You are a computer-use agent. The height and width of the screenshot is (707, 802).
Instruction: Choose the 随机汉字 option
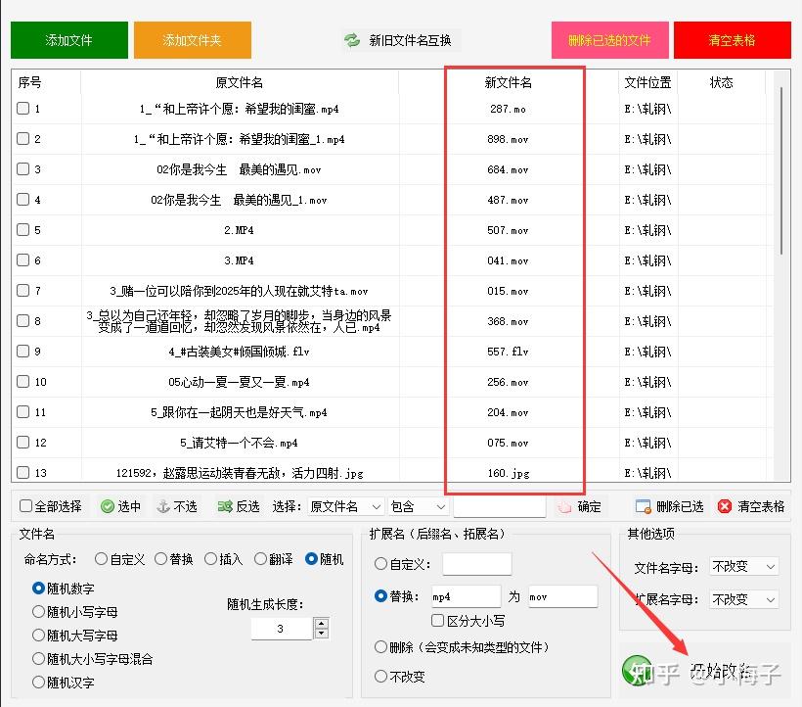[x=38, y=683]
